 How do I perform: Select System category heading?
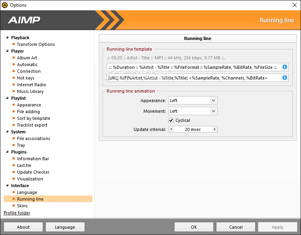18,132
